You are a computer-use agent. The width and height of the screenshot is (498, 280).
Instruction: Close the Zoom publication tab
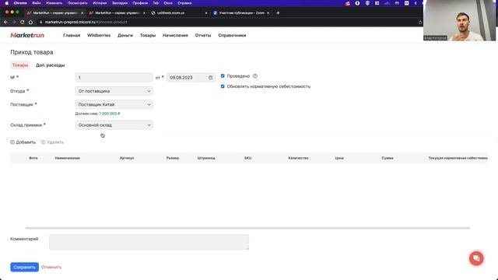click(x=268, y=13)
